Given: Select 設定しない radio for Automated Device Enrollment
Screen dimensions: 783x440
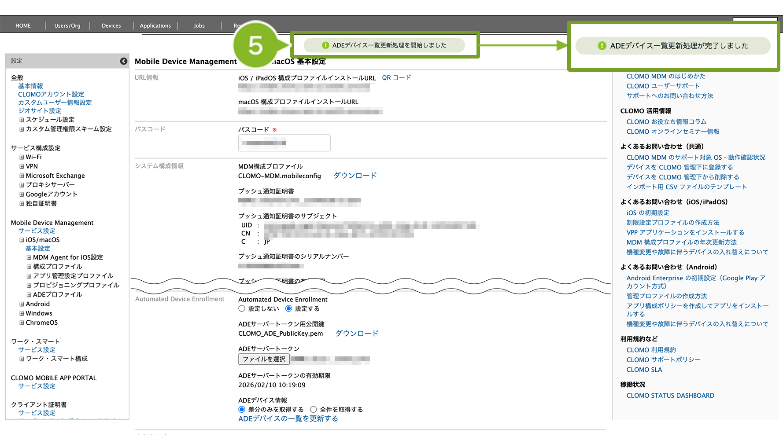Looking at the screenshot, I should 242,308.
